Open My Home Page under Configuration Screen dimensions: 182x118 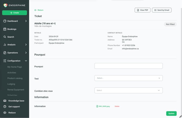pos(15,67)
